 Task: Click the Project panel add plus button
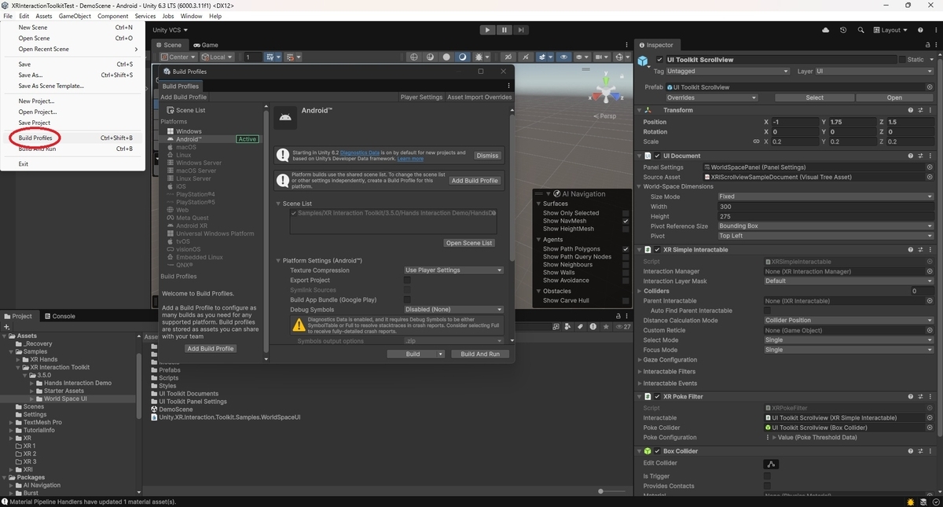click(x=7, y=326)
